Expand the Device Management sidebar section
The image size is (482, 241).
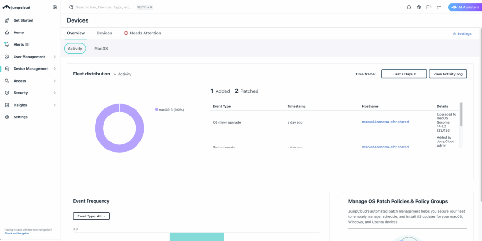tap(55, 69)
